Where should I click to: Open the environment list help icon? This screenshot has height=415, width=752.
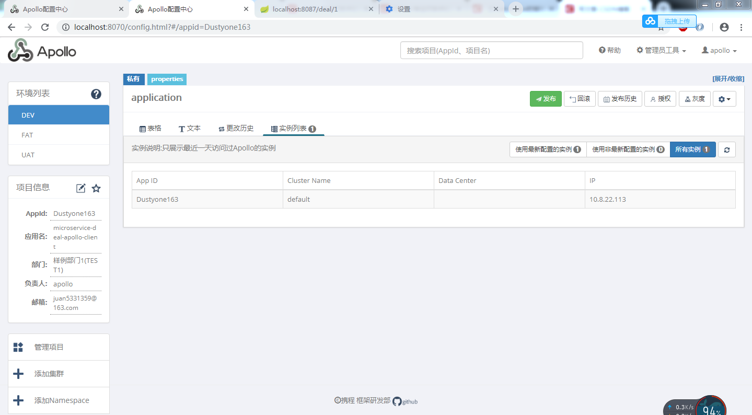click(96, 94)
